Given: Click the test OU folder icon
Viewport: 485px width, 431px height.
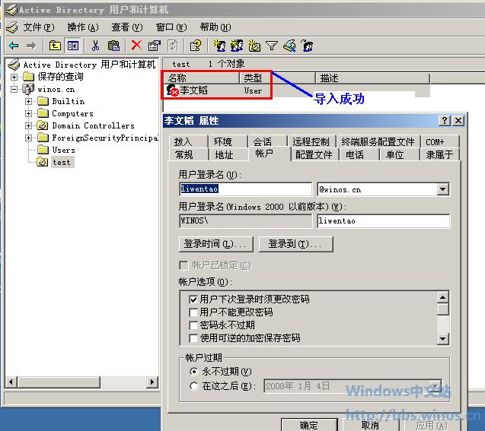Looking at the screenshot, I should coord(43,162).
